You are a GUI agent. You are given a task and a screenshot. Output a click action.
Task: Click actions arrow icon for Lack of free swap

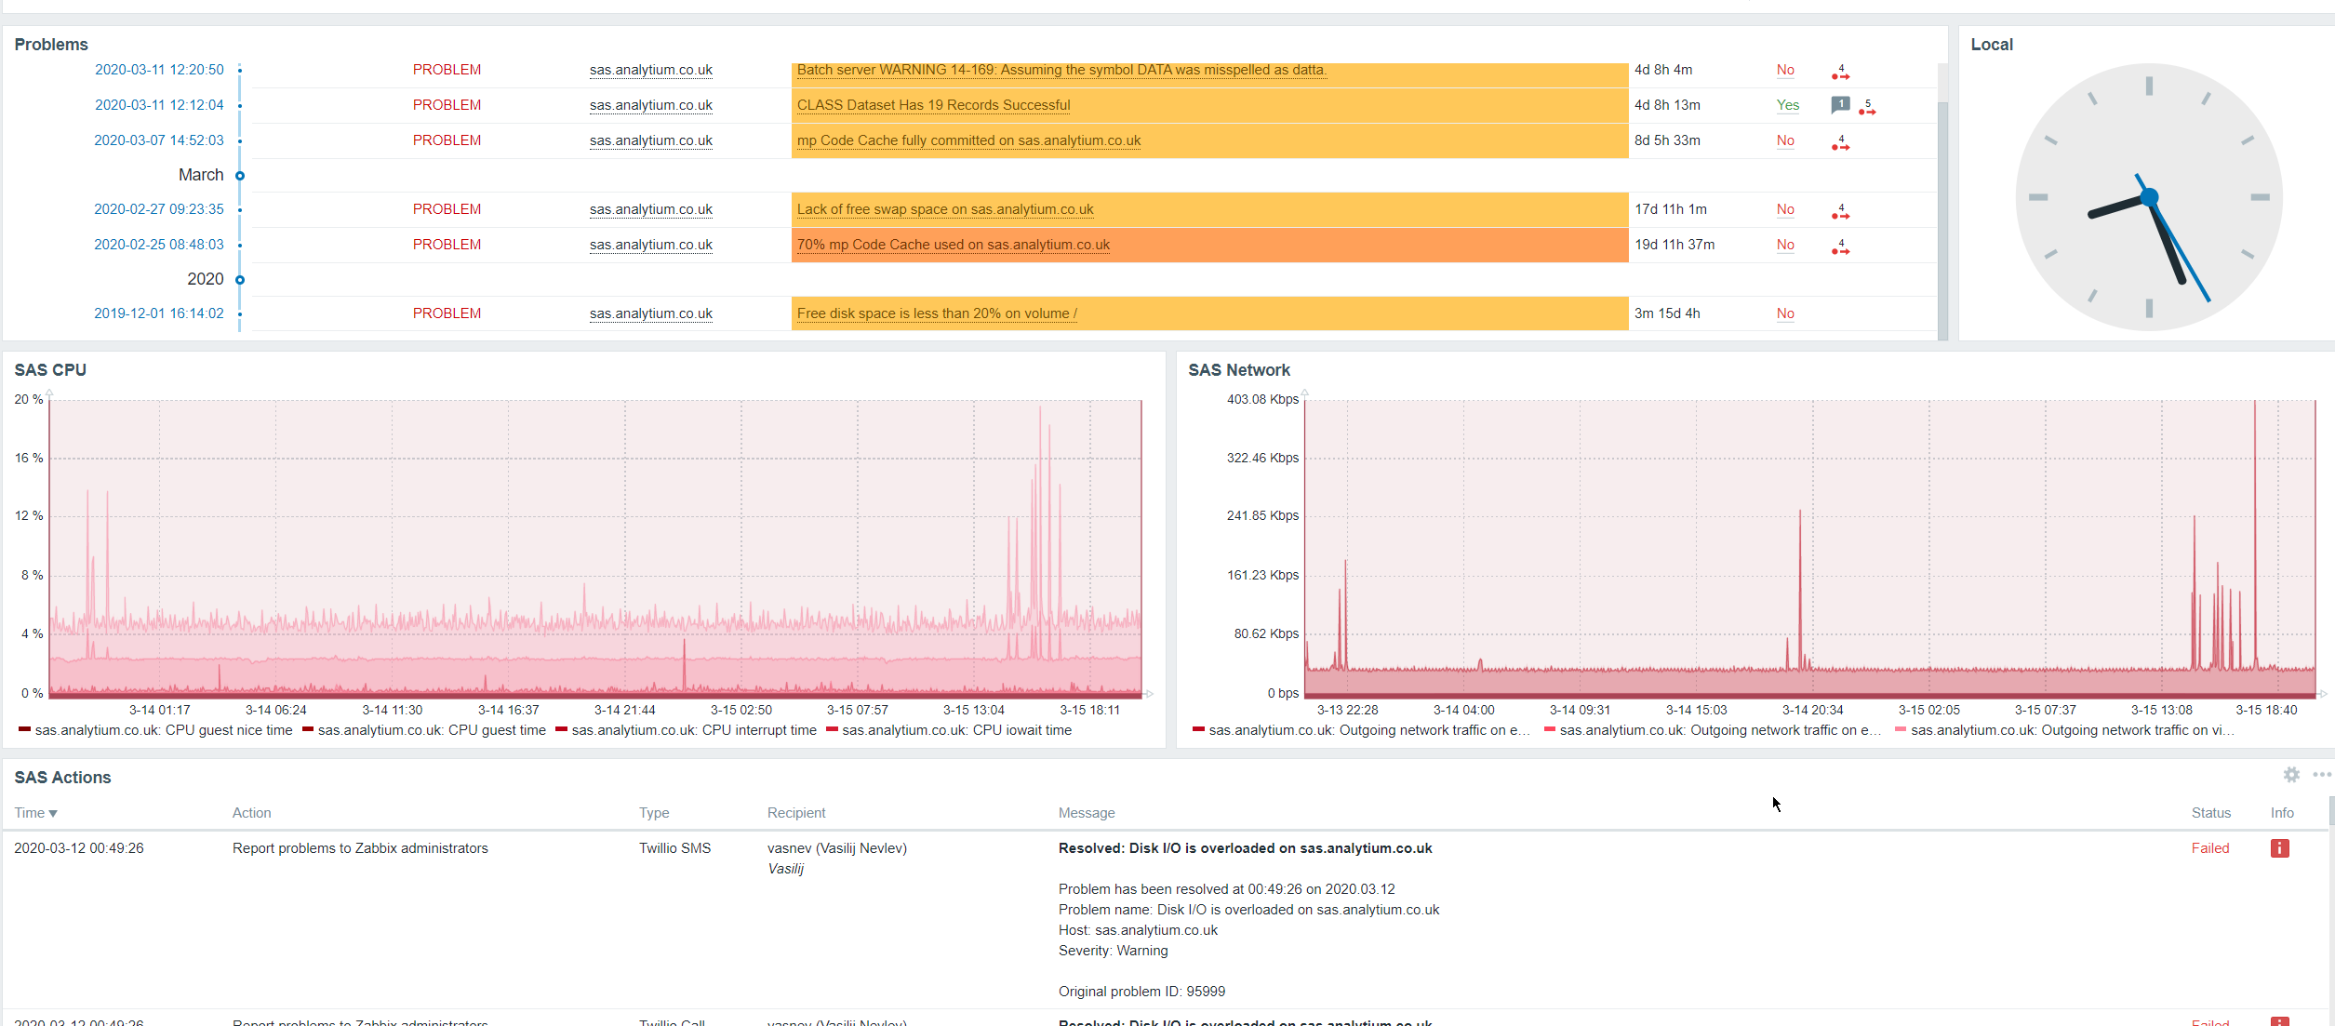[x=1840, y=213]
